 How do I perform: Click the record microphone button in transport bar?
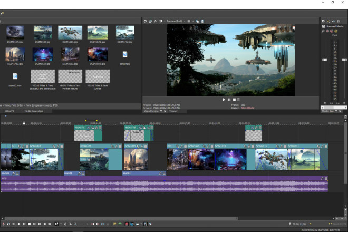coord(4,224)
